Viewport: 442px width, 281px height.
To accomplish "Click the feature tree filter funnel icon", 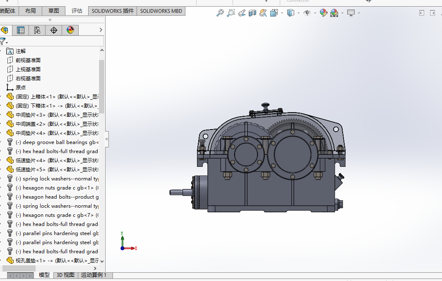I will [x=3, y=41].
